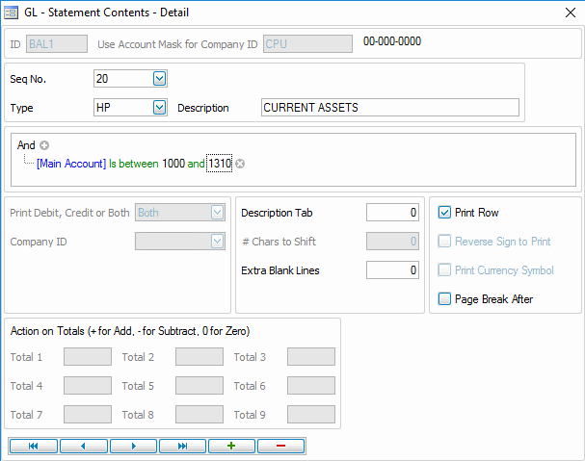Image resolution: width=585 pixels, height=461 pixels.
Task: Click the And group operator
Action: tap(26, 145)
